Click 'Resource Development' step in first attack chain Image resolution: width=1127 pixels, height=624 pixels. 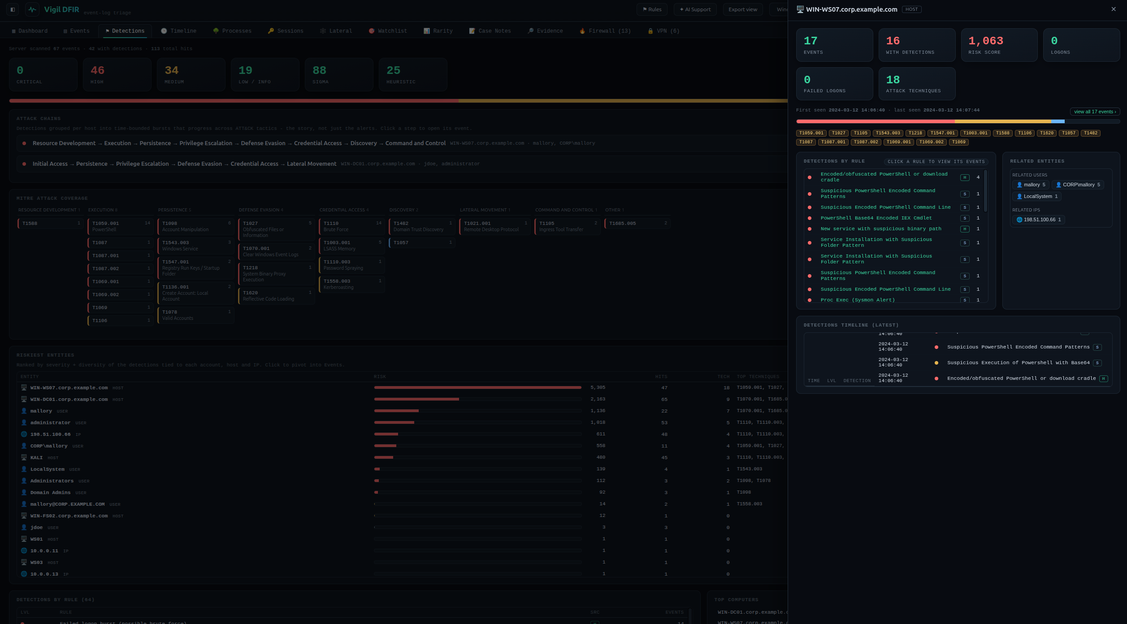point(64,143)
